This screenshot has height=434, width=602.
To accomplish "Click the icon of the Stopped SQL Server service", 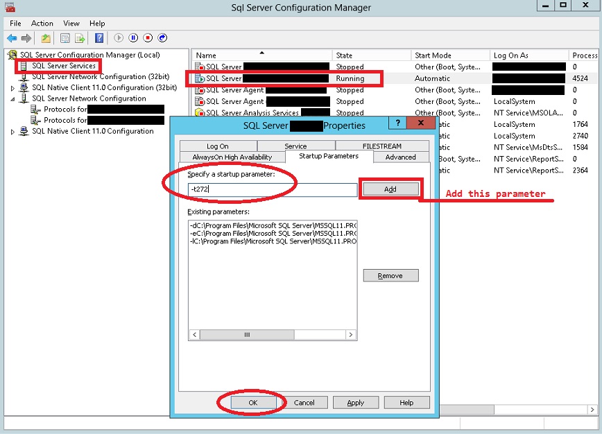I will [200, 67].
